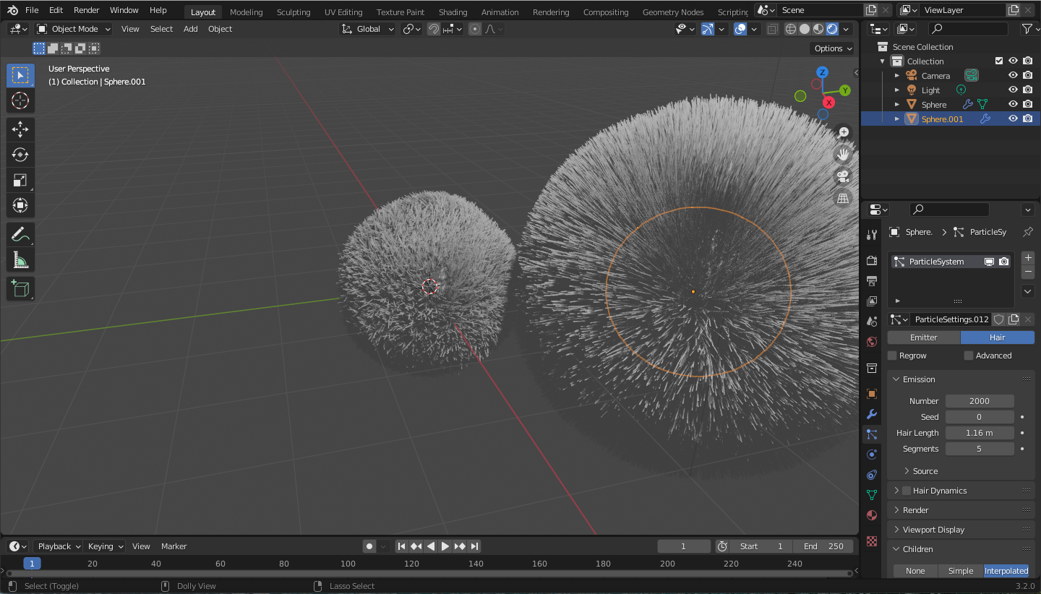Screen dimensions: 1041x594
Task: Activate the 3D Cursor tool
Action: [x=20, y=100]
